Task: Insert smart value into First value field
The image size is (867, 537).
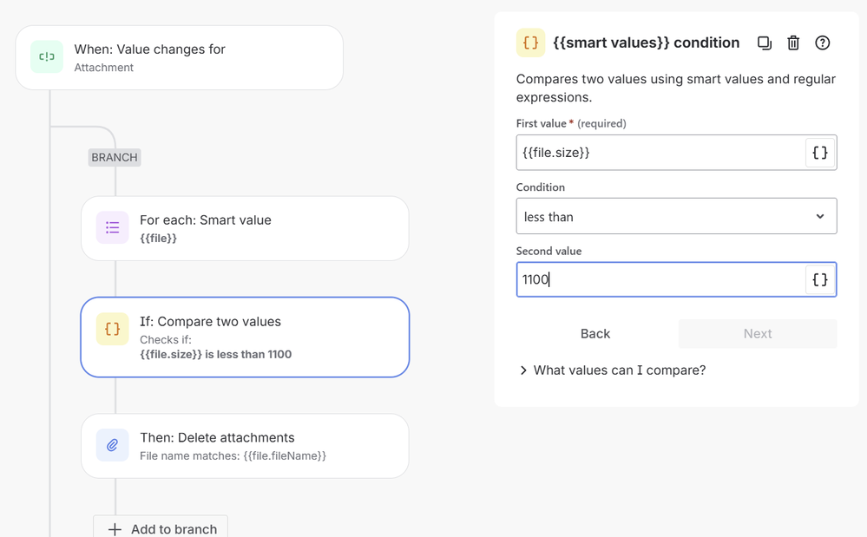Action: [x=819, y=153]
